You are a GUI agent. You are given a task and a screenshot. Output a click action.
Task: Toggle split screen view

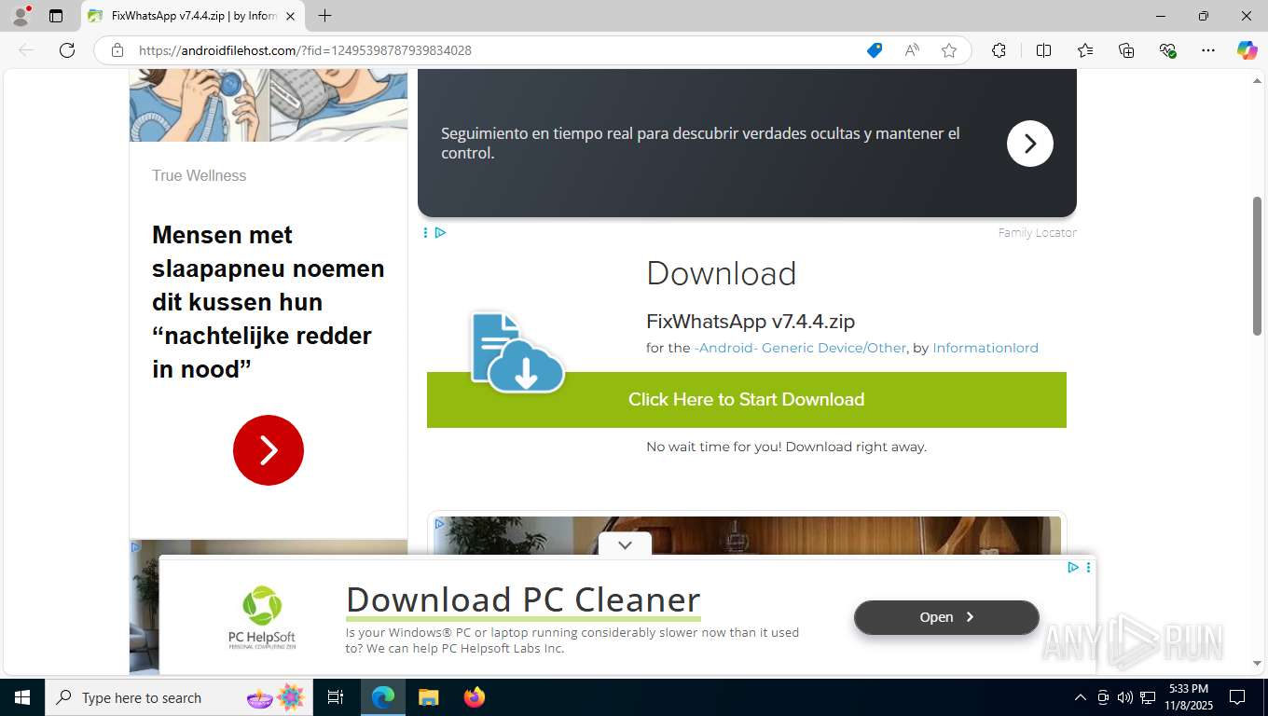coord(1043,50)
